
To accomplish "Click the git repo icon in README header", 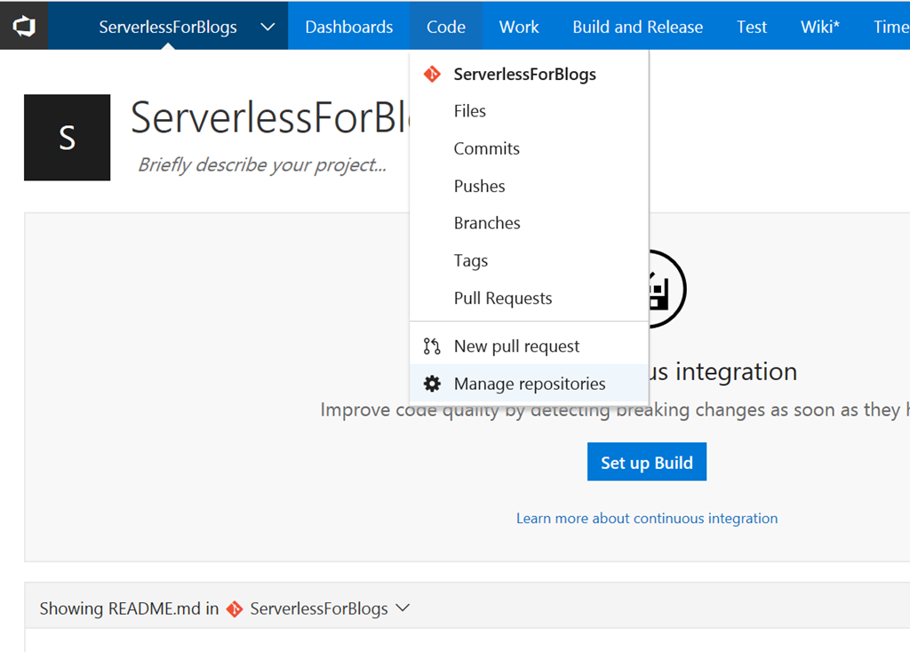I will [235, 609].
